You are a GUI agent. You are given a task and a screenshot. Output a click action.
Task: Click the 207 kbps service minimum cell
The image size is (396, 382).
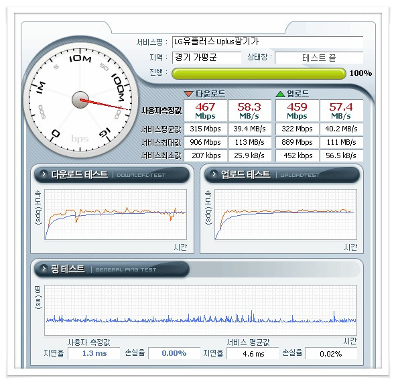[205, 155]
